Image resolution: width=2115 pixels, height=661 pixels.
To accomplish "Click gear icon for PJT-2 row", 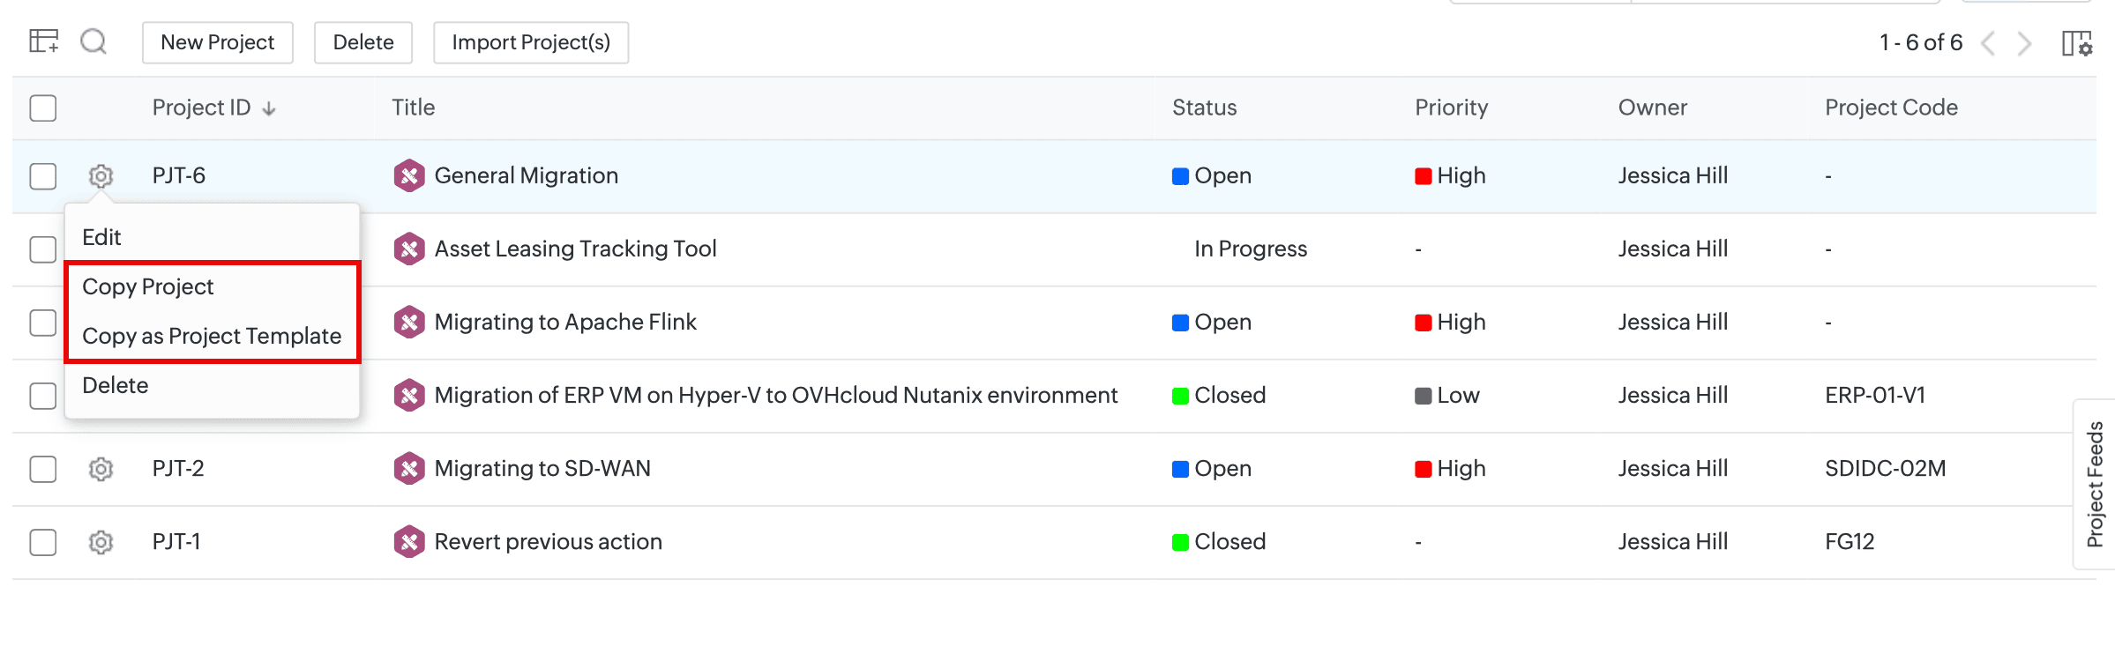I will (101, 469).
